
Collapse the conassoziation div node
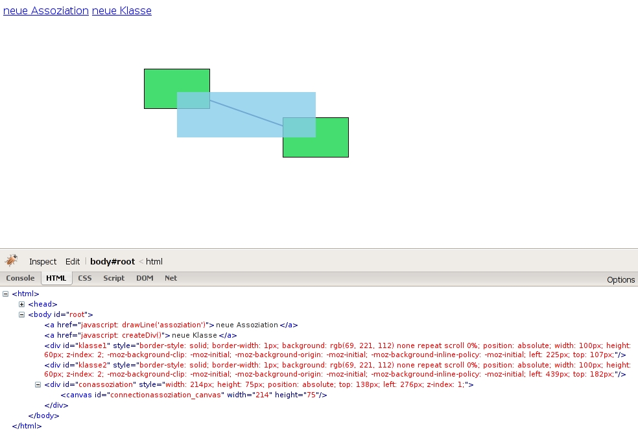click(x=38, y=384)
